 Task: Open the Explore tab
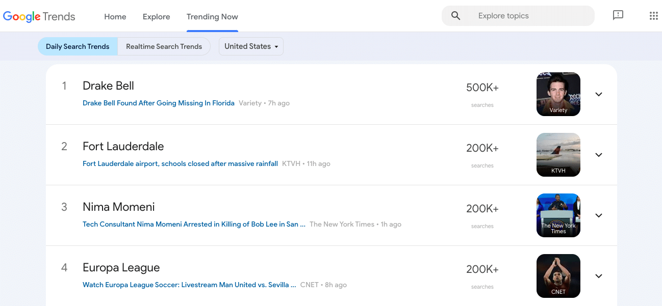click(157, 16)
